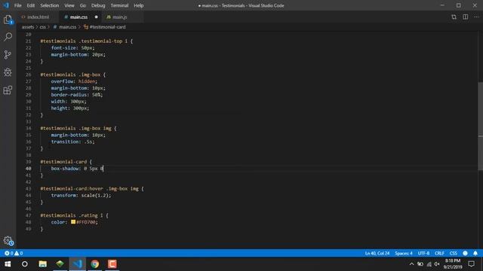Open the Debug menu
This screenshot has width=483, height=271.
click(98, 5)
